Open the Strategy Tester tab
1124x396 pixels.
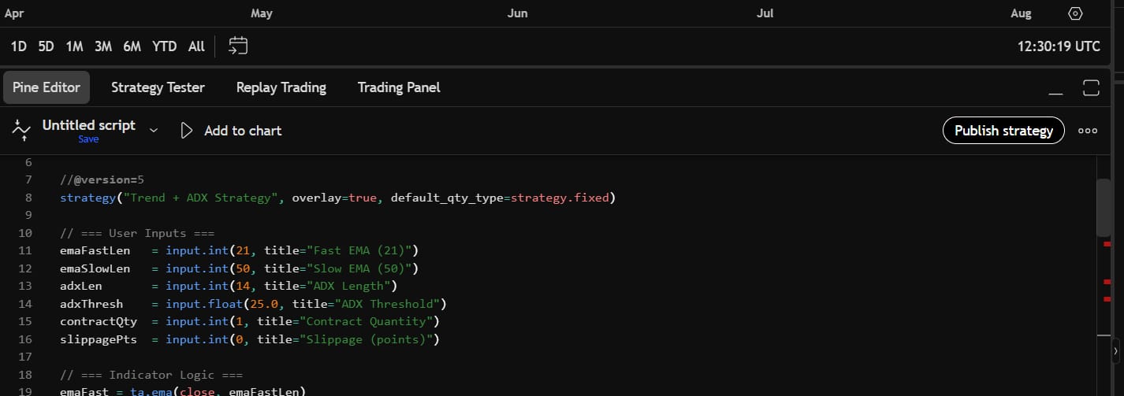[x=158, y=87]
